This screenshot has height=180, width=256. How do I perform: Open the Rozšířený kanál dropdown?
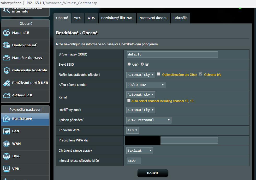(x=141, y=110)
